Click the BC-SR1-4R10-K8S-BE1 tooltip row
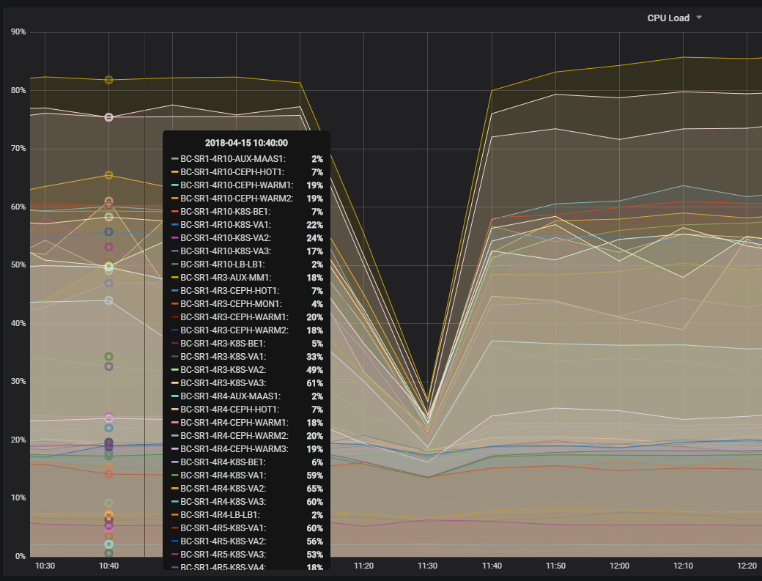 pyautogui.click(x=247, y=211)
